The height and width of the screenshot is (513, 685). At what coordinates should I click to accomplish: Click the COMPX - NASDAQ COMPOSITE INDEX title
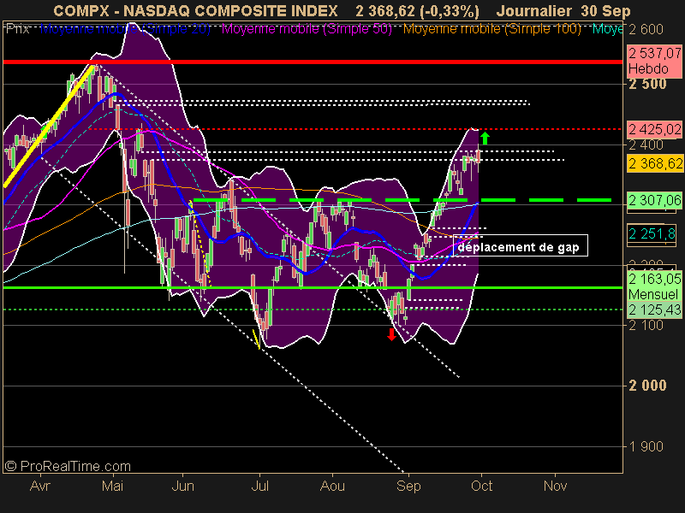(x=195, y=10)
